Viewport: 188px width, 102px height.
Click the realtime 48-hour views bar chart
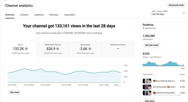(164, 64)
